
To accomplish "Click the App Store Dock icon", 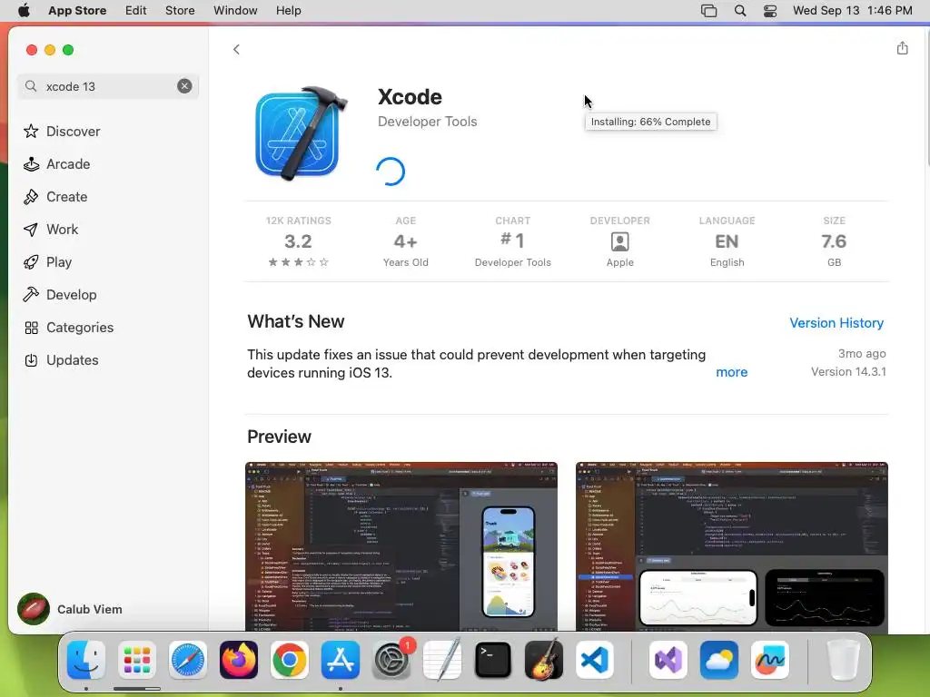I will coord(341,660).
